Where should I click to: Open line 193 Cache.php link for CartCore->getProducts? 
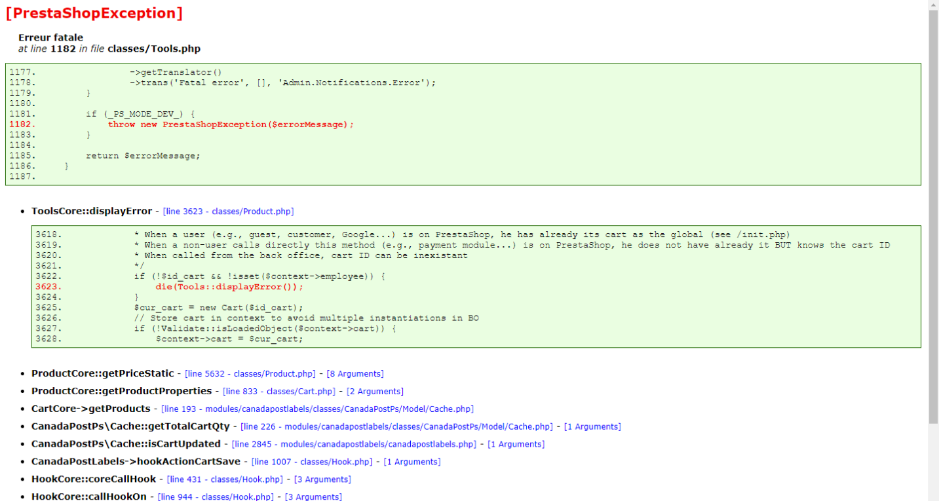coord(317,409)
